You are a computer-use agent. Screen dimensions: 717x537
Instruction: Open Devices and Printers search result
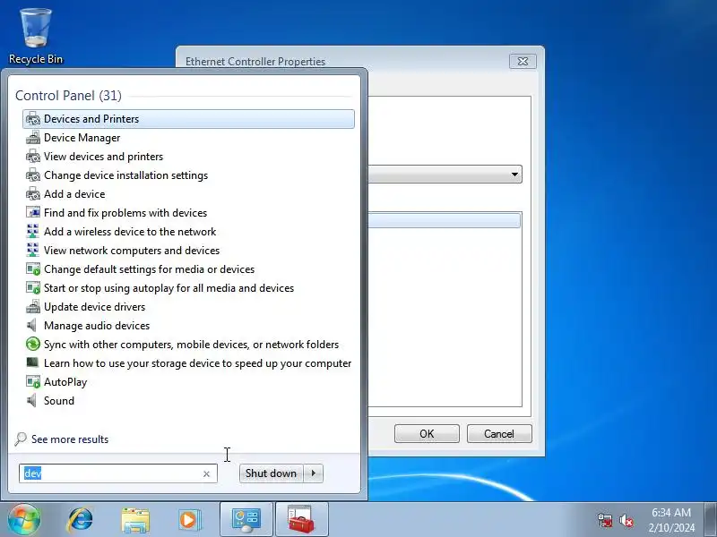188,119
